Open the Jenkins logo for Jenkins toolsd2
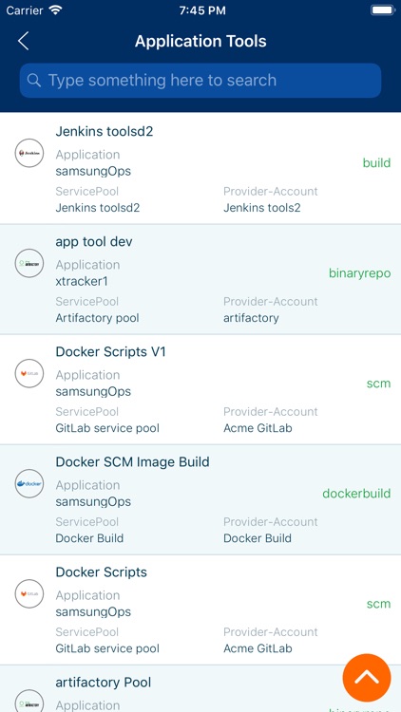This screenshot has width=401, height=712. pyautogui.click(x=29, y=153)
